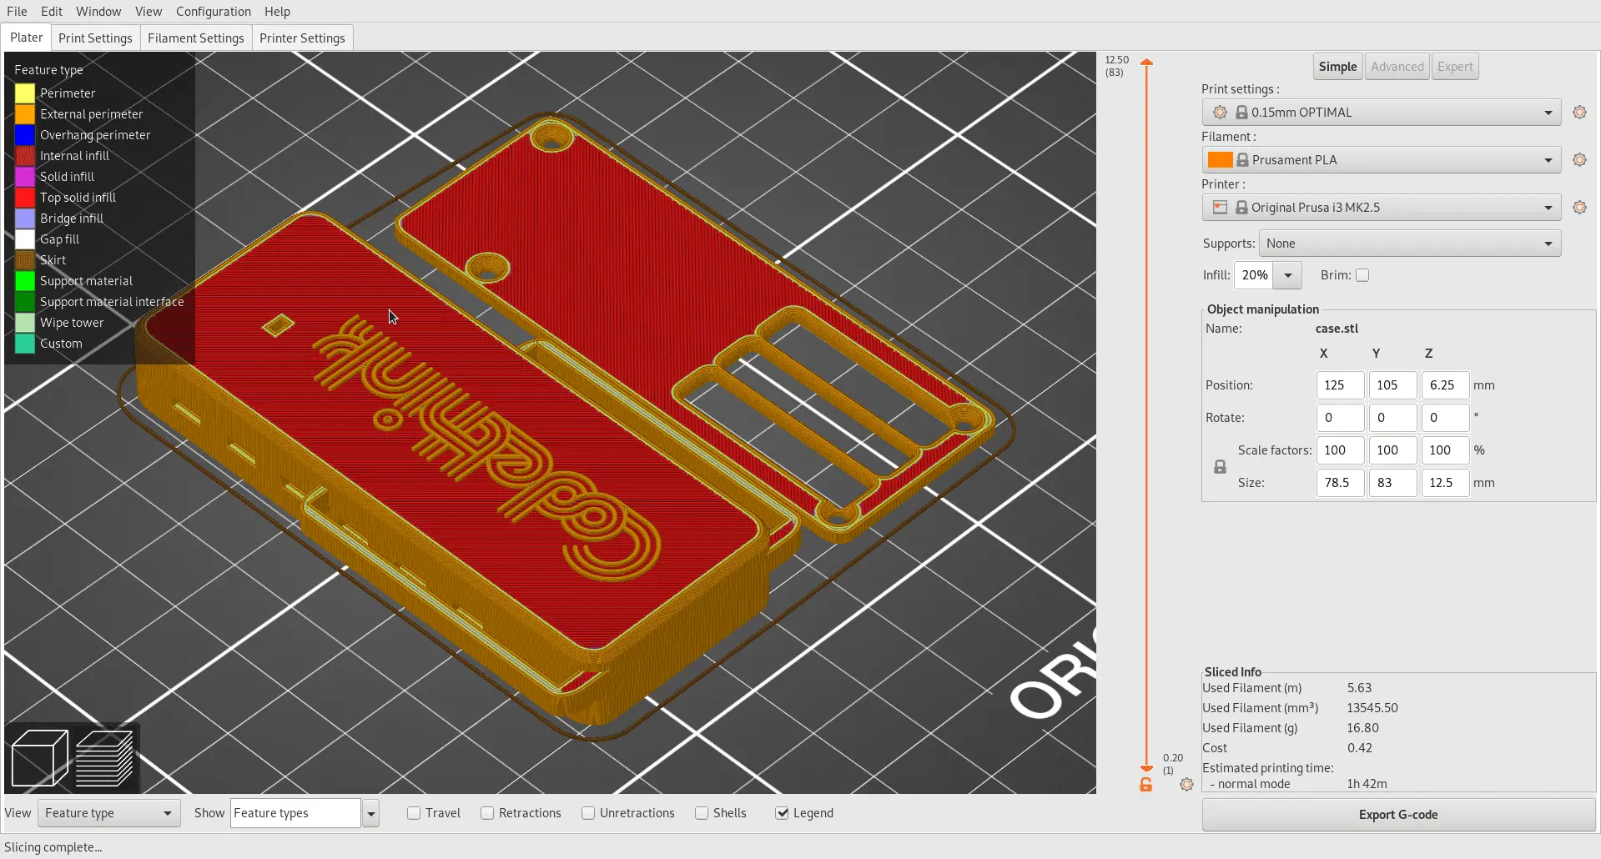Click the lock icon next to Prusament PLA

click(x=1242, y=159)
